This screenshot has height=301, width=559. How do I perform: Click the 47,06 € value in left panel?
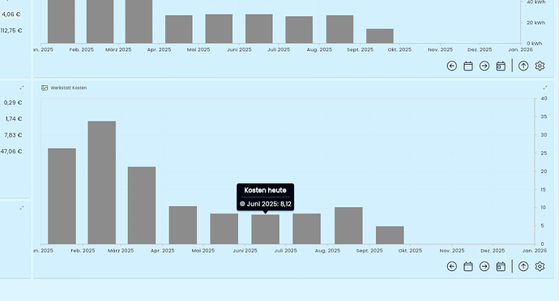point(11,151)
